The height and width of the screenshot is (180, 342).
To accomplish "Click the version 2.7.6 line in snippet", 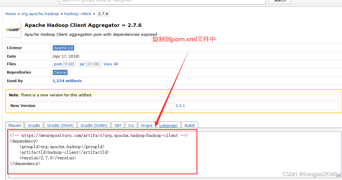I will click(47, 158).
